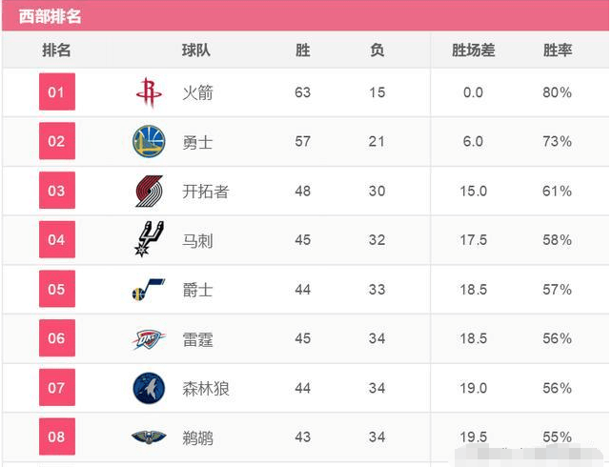Open the 开拓者 team link
Image resolution: width=612 pixels, height=467 pixels.
[206, 192]
